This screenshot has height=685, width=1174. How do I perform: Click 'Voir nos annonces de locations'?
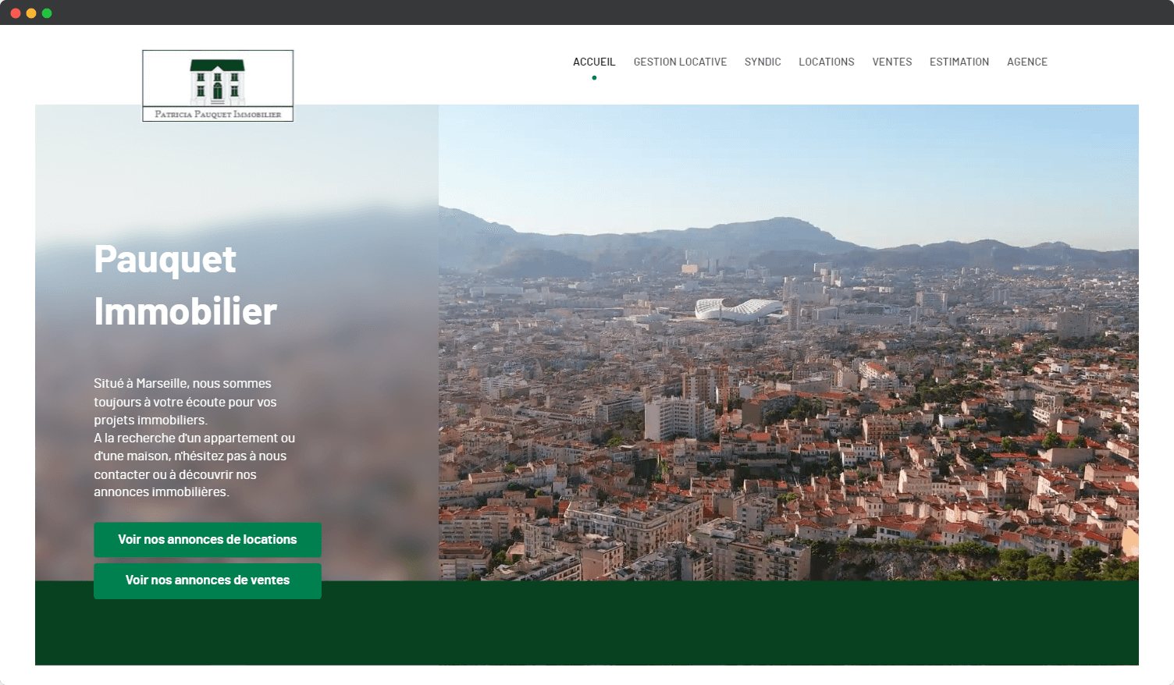207,539
